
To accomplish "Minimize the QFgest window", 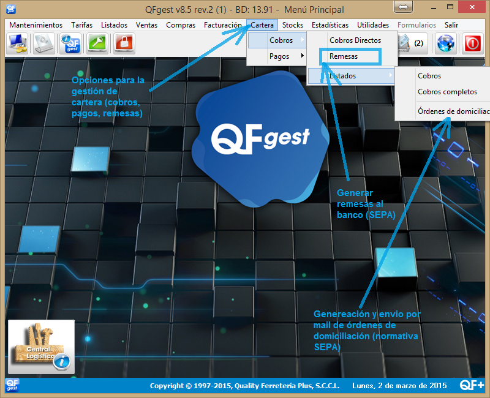I will (x=434, y=7).
